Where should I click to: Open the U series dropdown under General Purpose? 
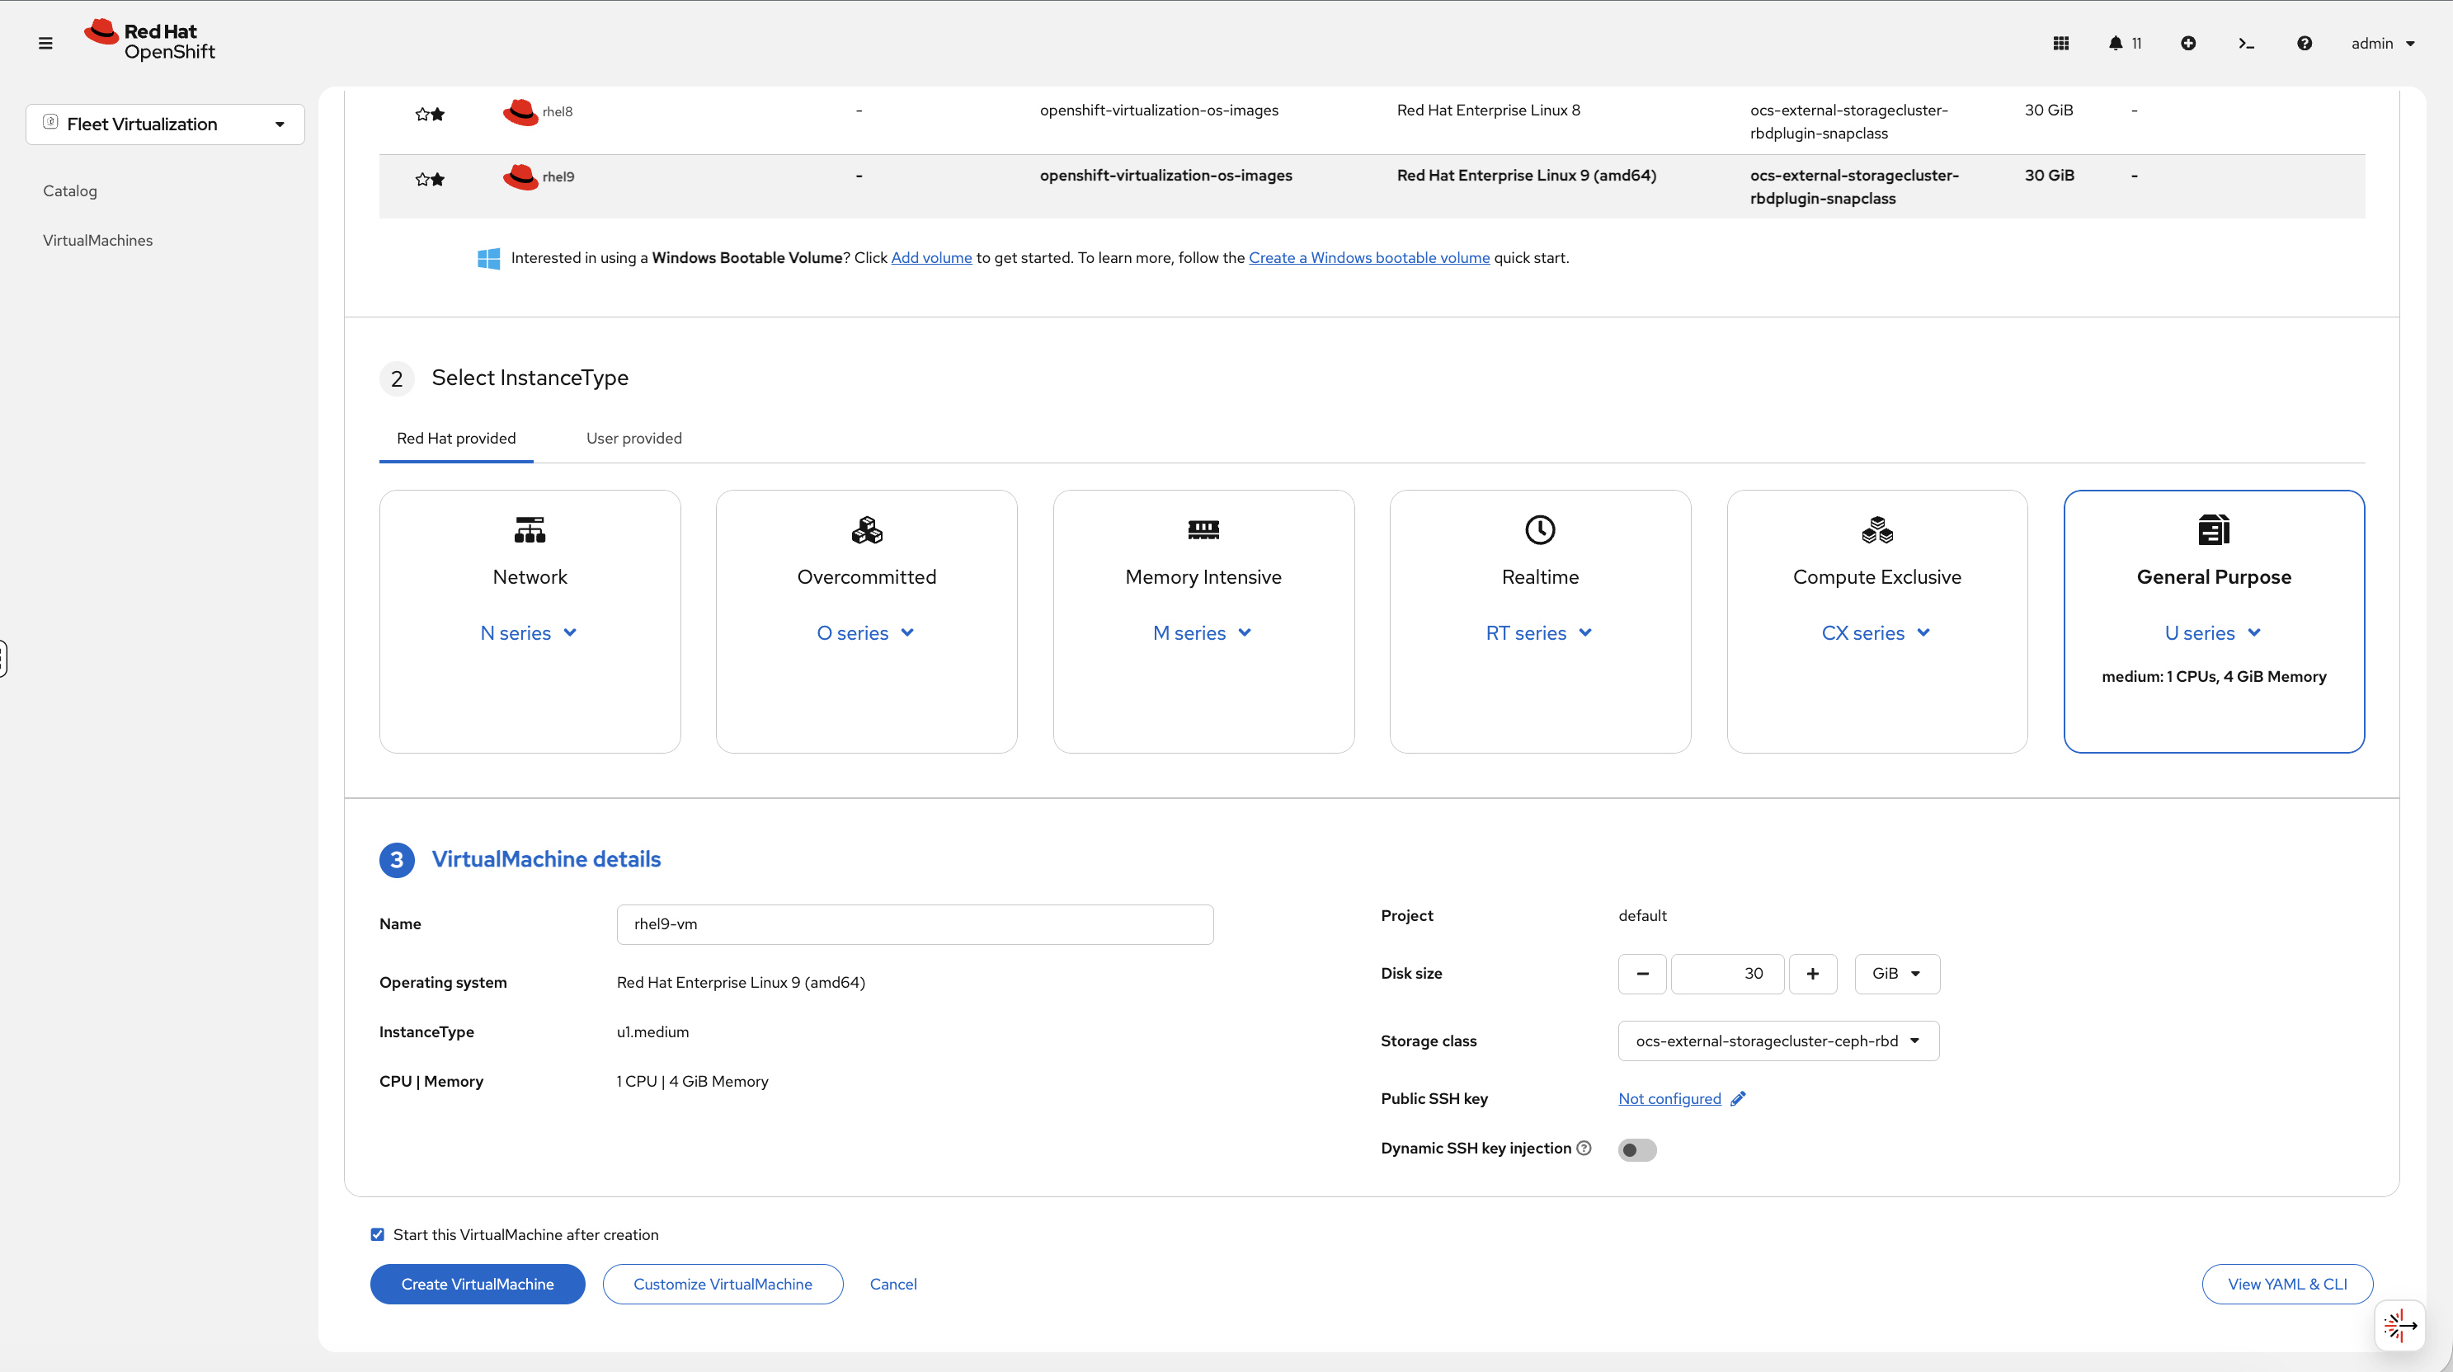[2212, 632]
